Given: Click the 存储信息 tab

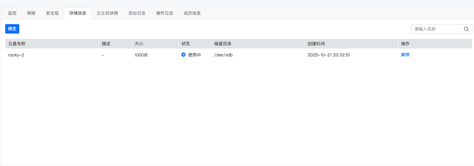Looking at the screenshot, I should [78, 13].
